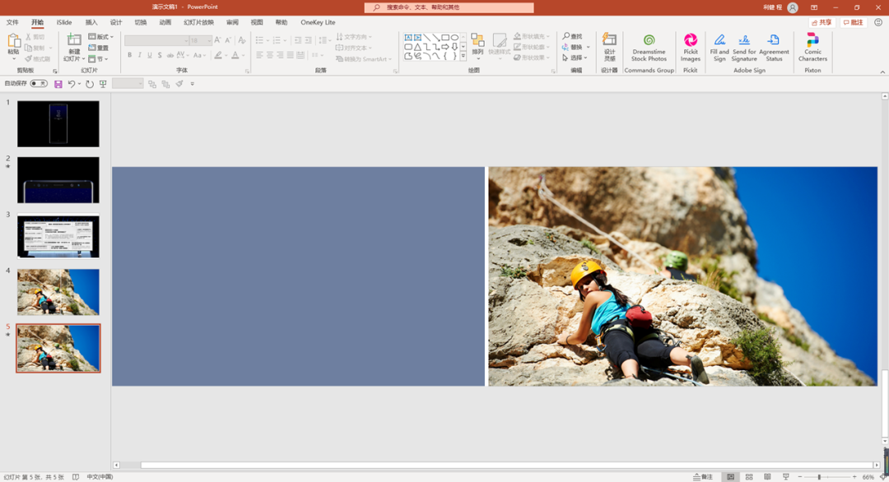Click the account avatar in title bar
Viewport: 889px width, 482px height.
tap(793, 7)
